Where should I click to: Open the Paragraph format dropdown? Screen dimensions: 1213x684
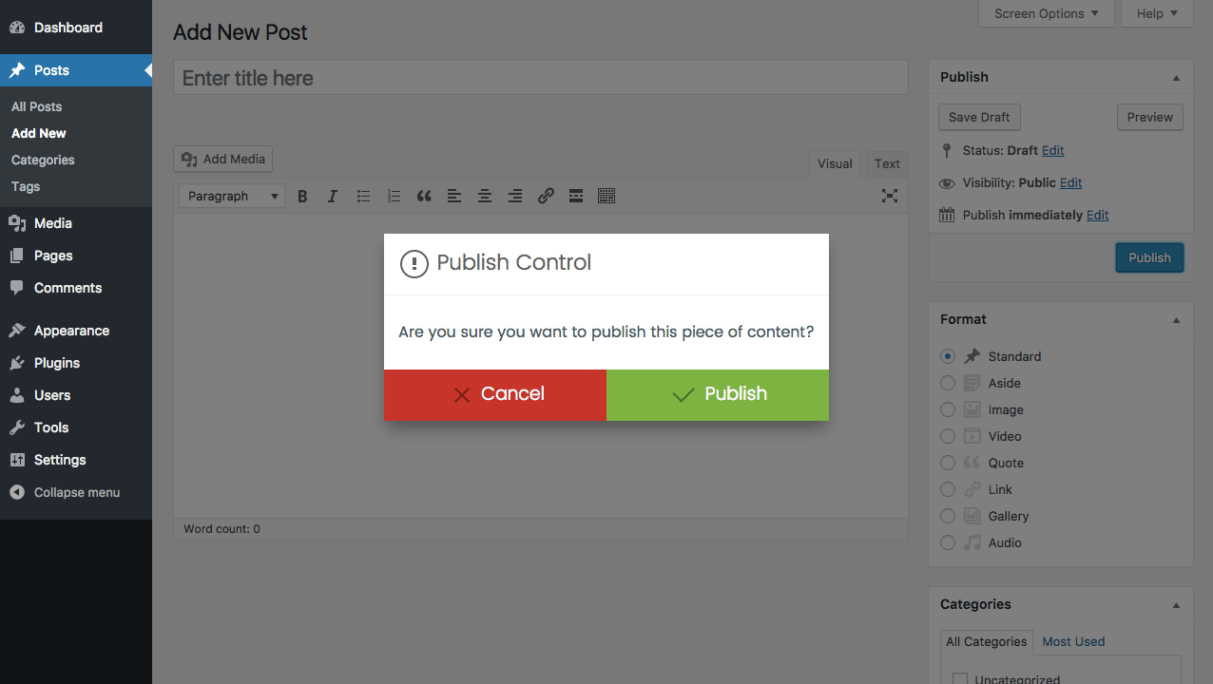tap(232, 196)
